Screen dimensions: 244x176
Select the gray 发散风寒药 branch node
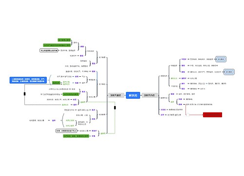click(116, 95)
